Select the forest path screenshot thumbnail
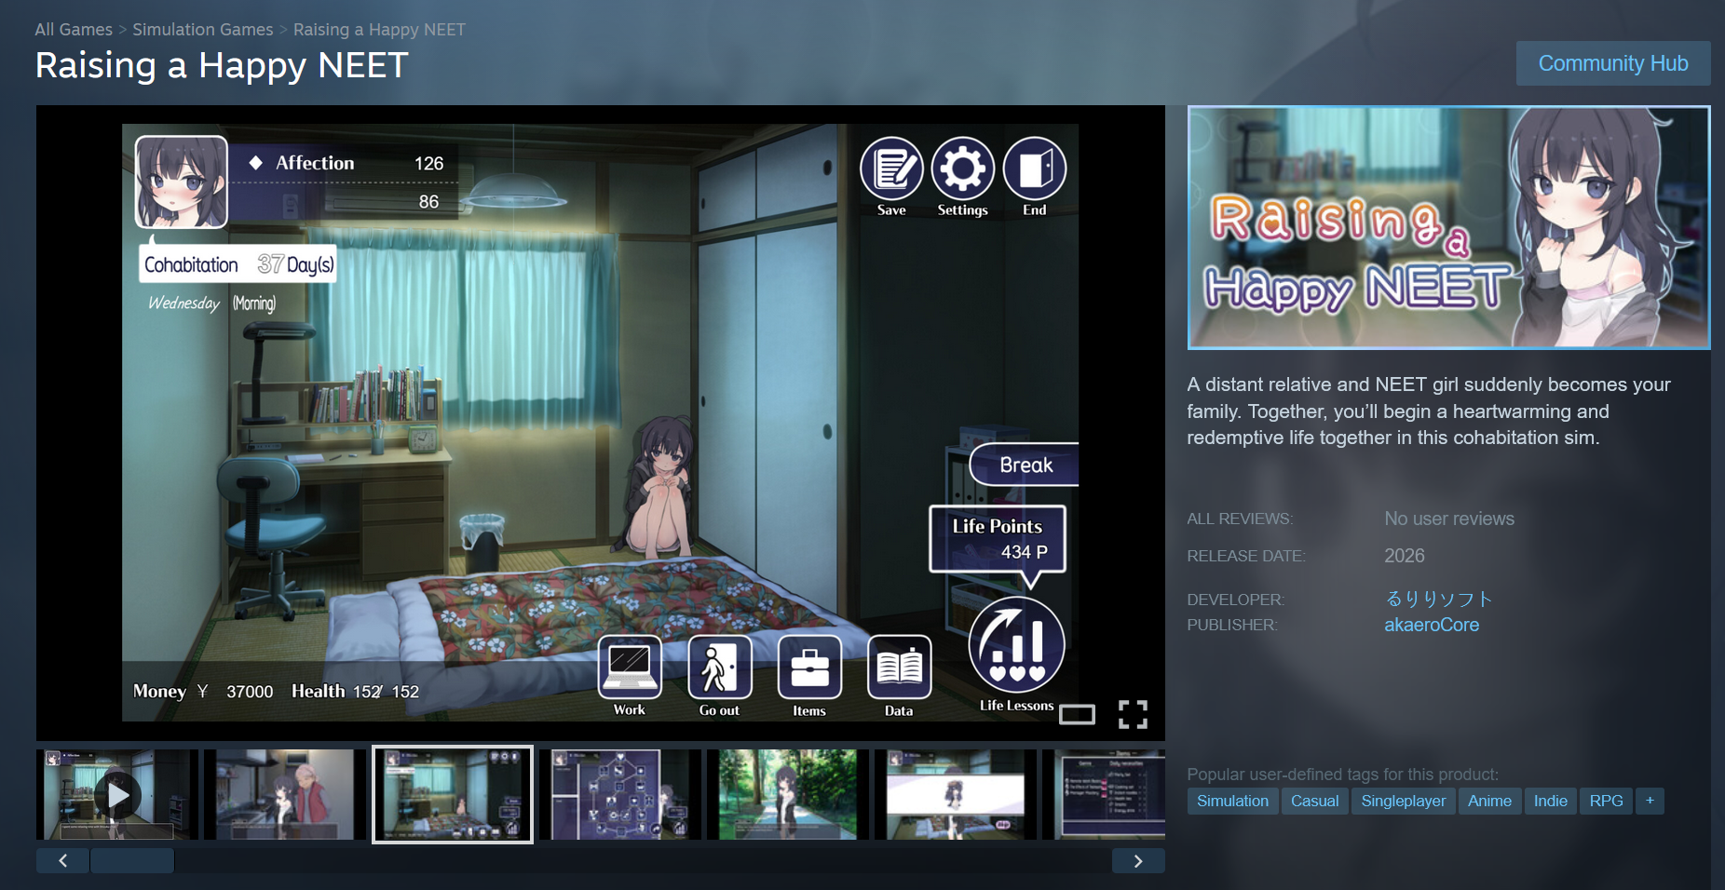Viewport: 1725px width, 890px height. click(x=788, y=795)
